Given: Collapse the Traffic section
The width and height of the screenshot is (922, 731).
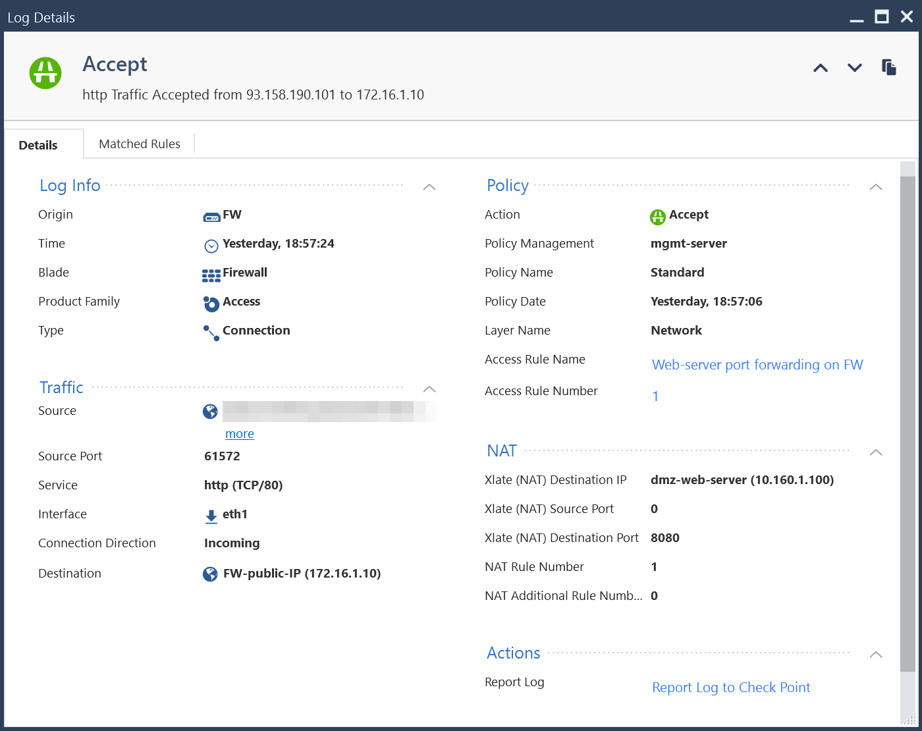Looking at the screenshot, I should (429, 389).
